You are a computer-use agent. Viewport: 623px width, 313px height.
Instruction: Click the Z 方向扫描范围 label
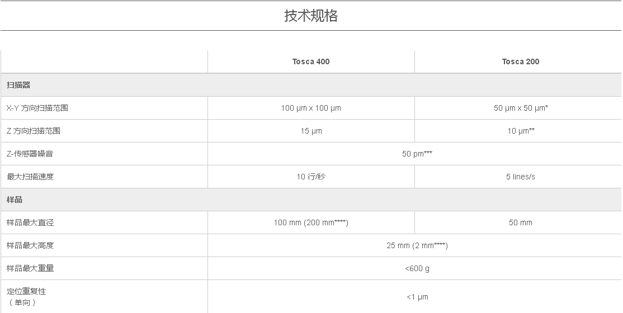(x=34, y=131)
